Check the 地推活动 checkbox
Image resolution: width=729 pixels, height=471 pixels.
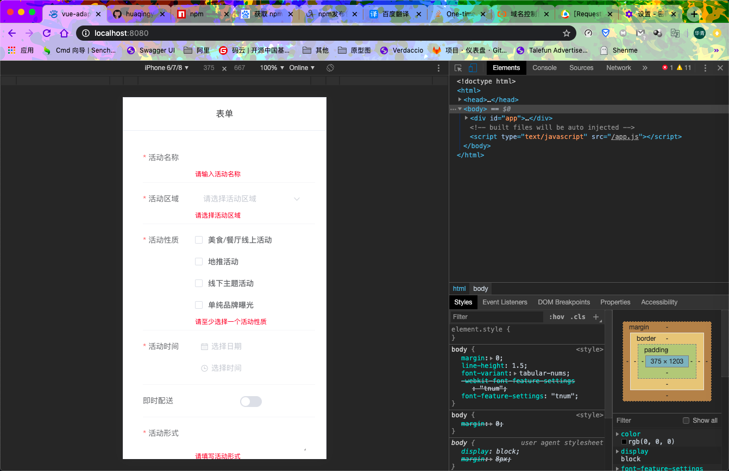199,262
